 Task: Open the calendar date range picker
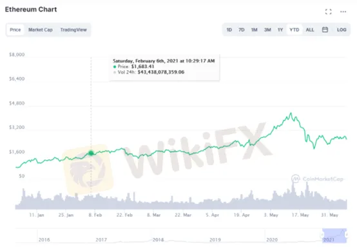(x=325, y=30)
